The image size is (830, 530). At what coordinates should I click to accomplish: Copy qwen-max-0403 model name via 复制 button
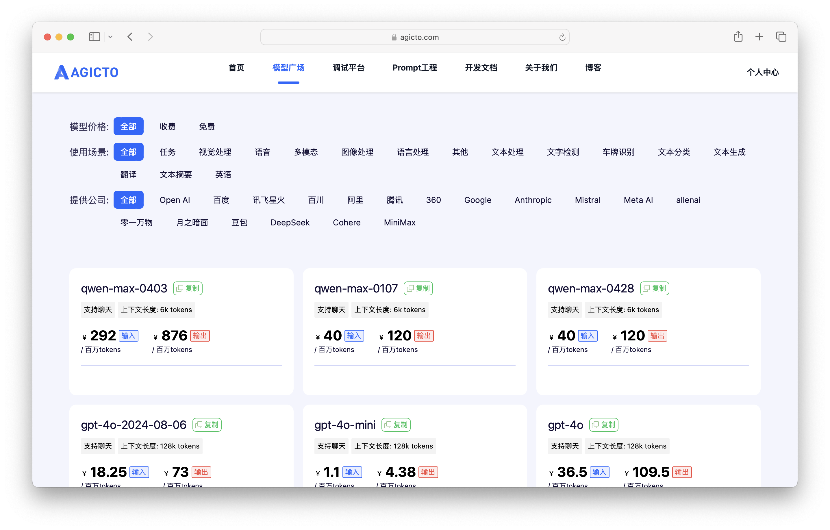click(x=188, y=288)
